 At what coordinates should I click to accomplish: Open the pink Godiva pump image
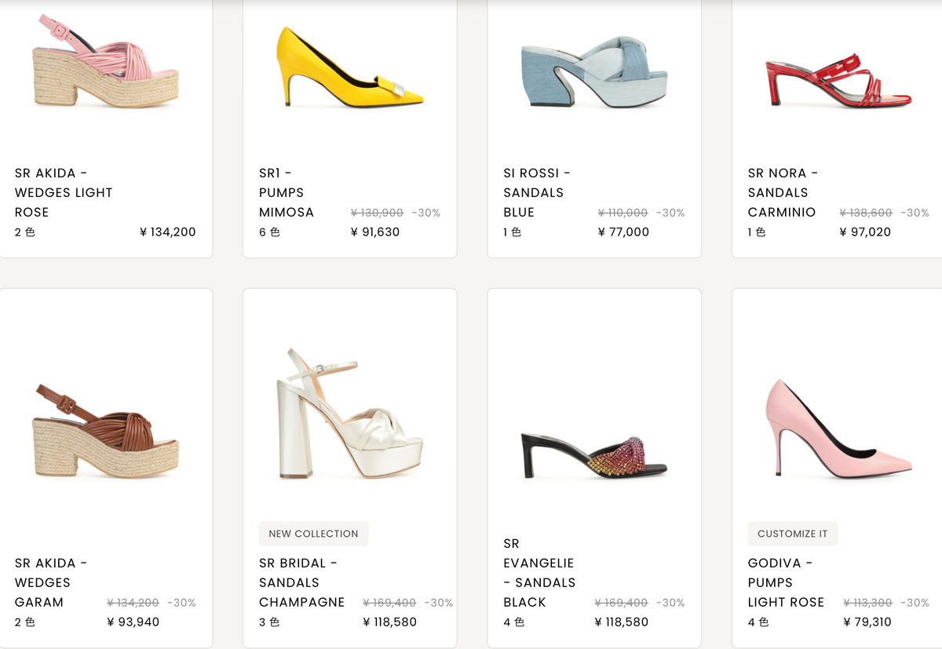(x=838, y=428)
